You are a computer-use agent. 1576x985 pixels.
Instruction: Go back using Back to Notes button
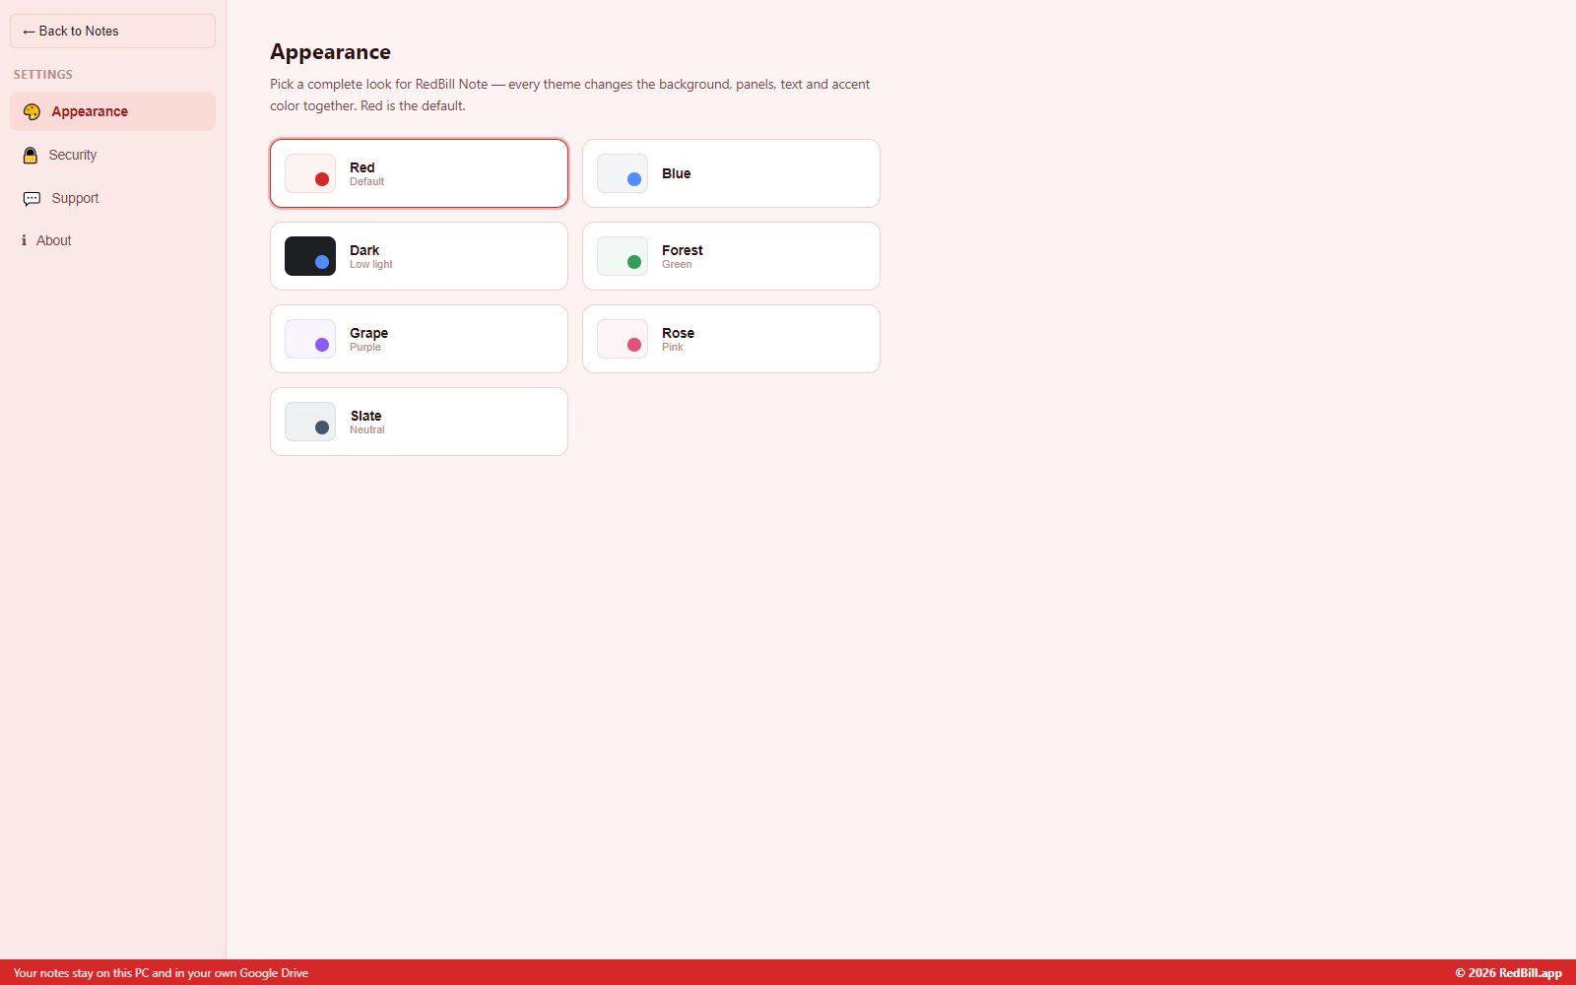(112, 31)
